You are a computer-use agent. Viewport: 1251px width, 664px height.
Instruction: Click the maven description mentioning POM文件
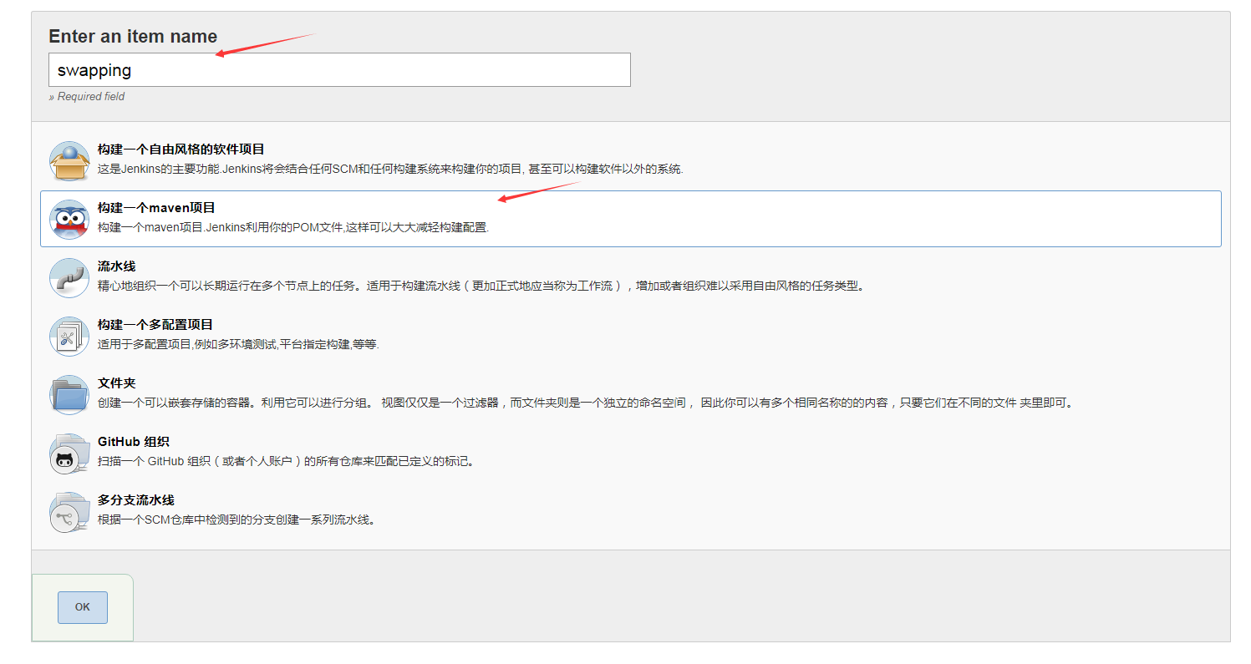[x=292, y=227]
